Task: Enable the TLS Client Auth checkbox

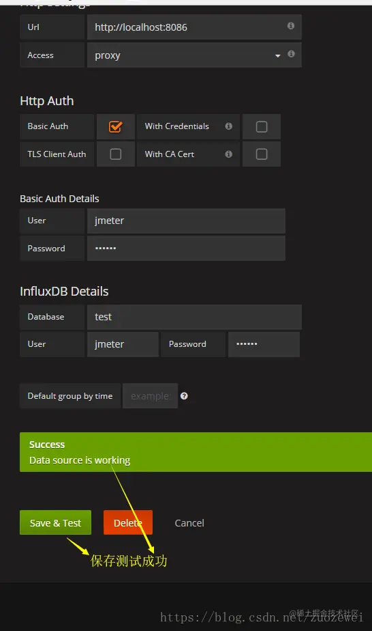Action: (x=116, y=154)
